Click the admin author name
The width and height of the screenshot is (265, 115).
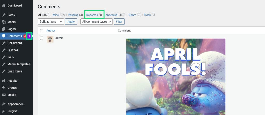(x=60, y=38)
